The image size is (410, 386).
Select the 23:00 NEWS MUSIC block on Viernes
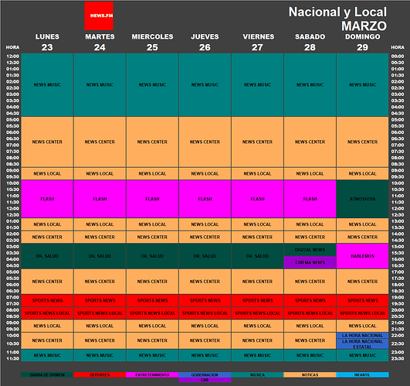257,355
